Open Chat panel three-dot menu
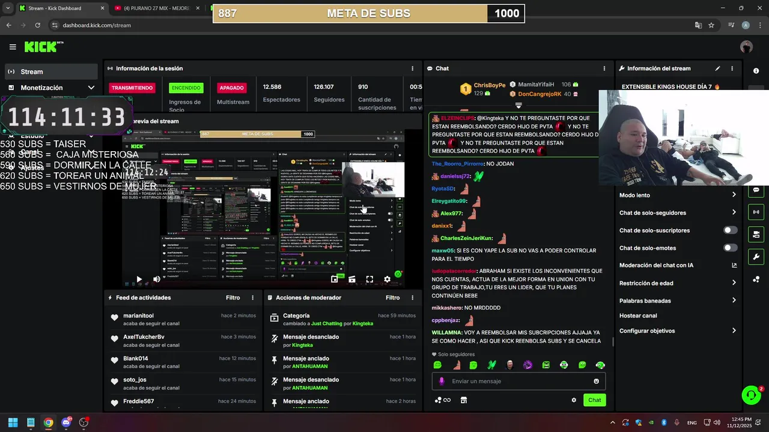This screenshot has width=769, height=432. coord(604,68)
